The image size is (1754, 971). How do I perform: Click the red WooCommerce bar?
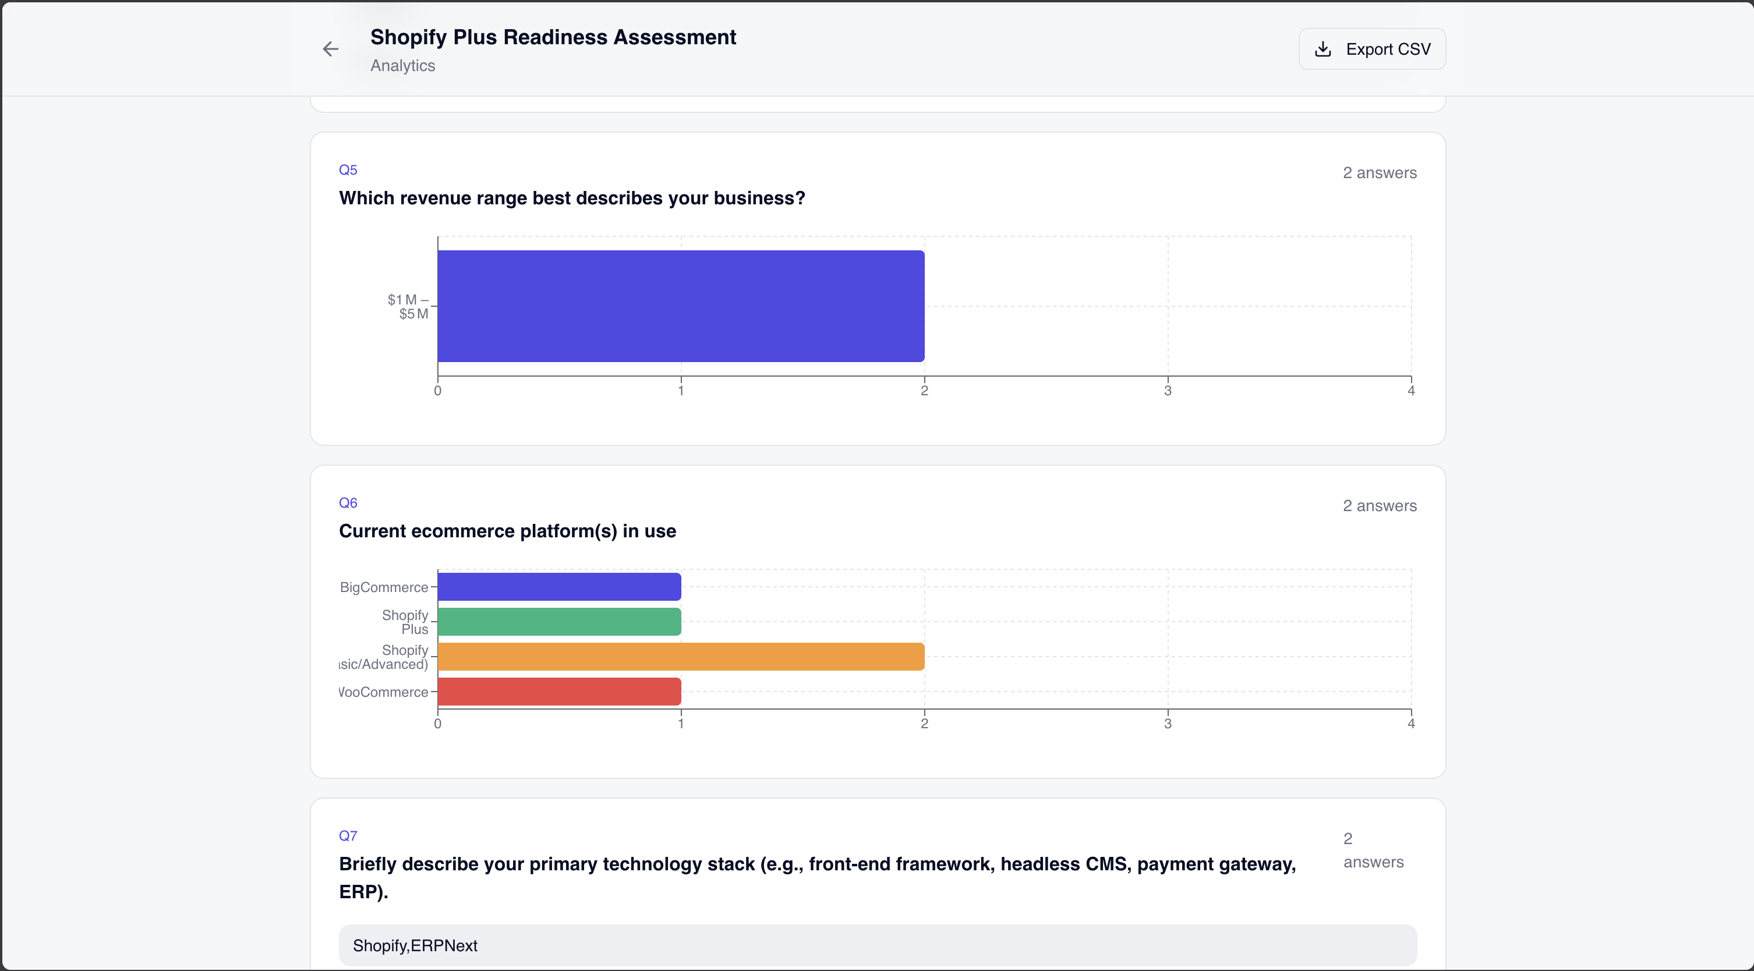click(559, 692)
